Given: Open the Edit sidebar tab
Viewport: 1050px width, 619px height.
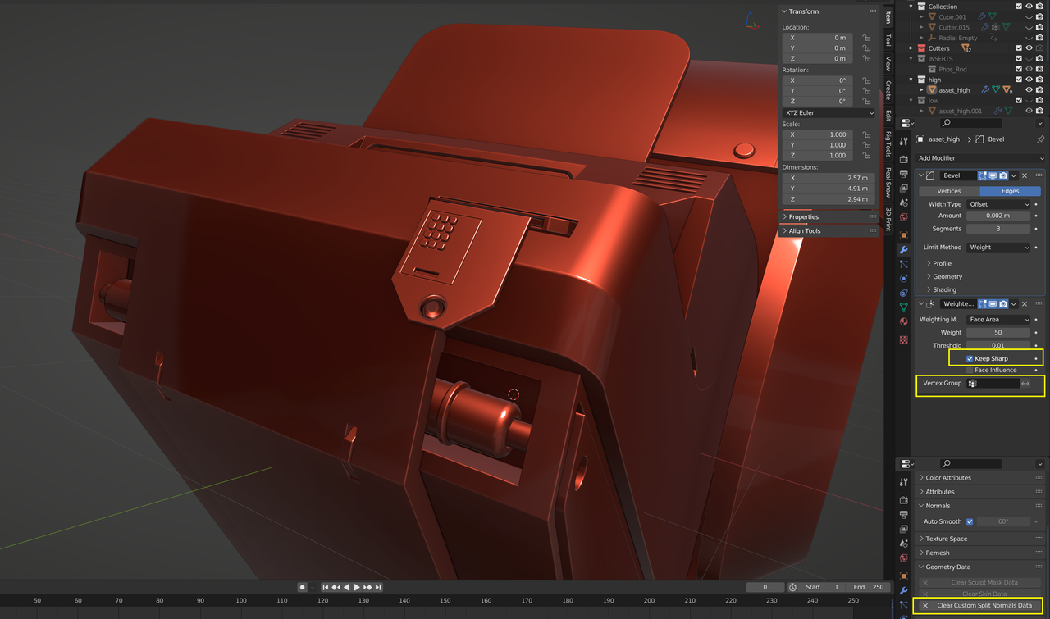Looking at the screenshot, I should pyautogui.click(x=888, y=116).
